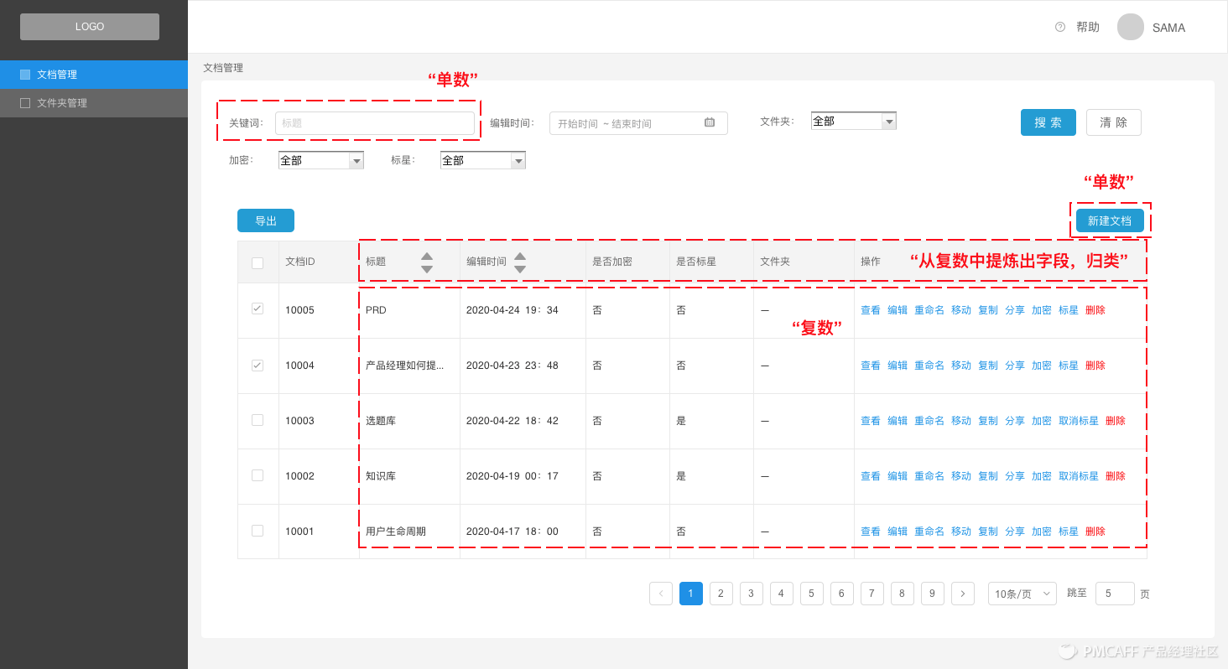Select 文档管理 in the sidebar
Image resolution: width=1228 pixels, height=669 pixels.
click(94, 75)
